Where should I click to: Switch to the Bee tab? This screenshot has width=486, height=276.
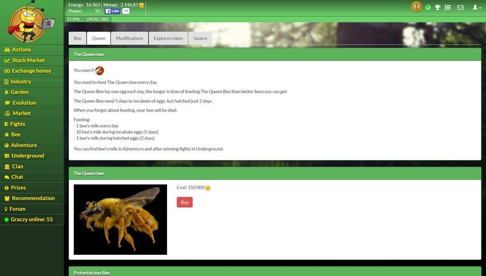77,38
